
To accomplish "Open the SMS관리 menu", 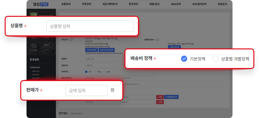I will 176,4.
